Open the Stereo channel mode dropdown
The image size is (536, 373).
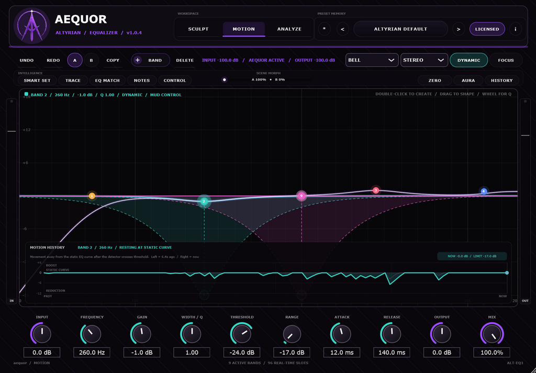424,60
